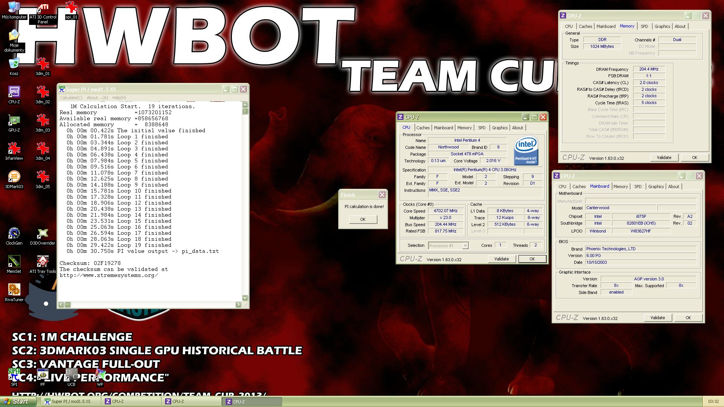This screenshot has width=724, height=407.
Task: Open Help menu in Super PI
Action: (119, 98)
